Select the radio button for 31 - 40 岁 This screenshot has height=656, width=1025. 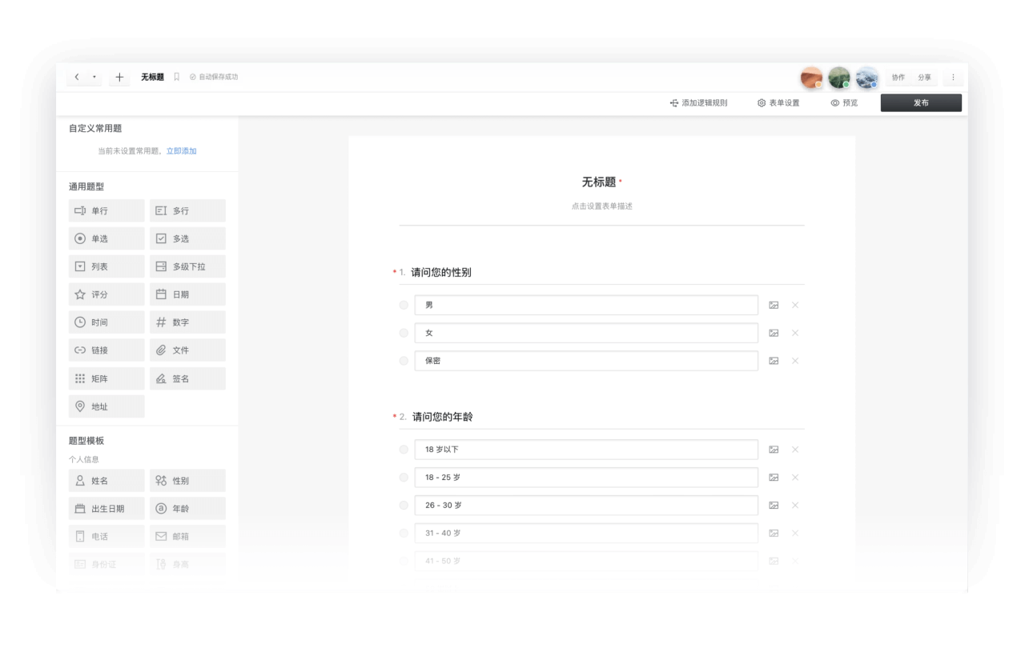(x=404, y=534)
